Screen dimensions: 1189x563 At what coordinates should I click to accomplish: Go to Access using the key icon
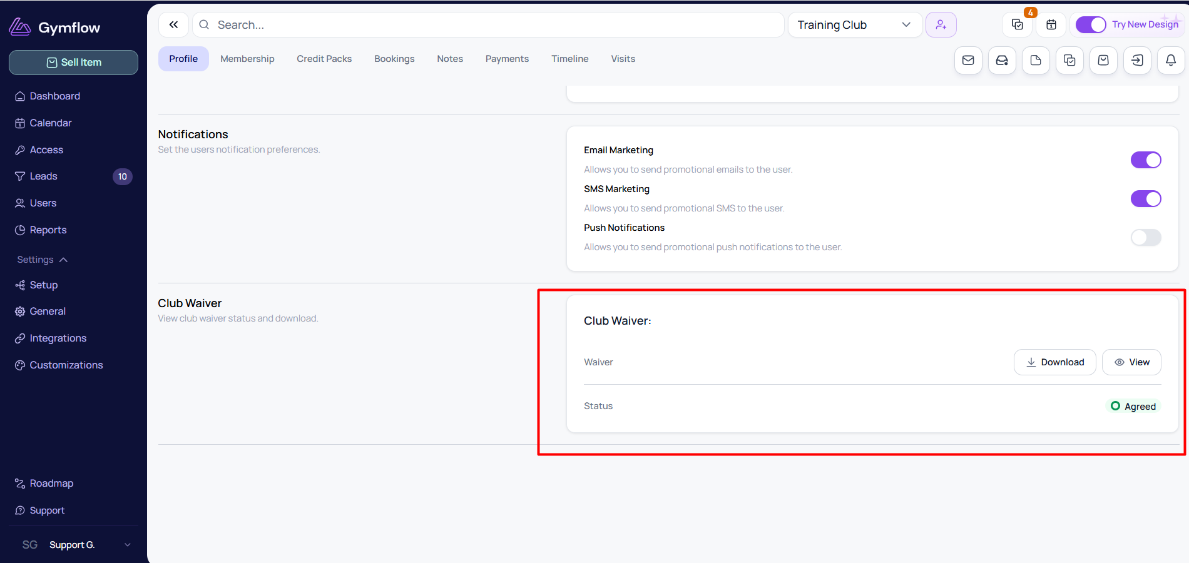click(20, 150)
